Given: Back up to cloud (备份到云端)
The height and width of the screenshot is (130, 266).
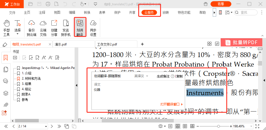Looking at the screenshot, I should coord(32,28).
